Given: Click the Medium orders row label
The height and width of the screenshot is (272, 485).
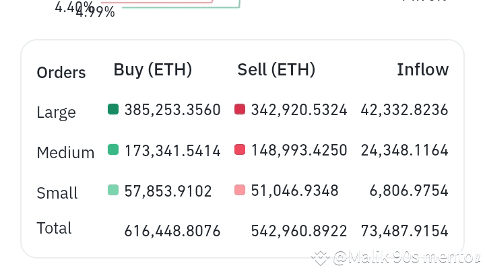Looking at the screenshot, I should (x=65, y=153).
